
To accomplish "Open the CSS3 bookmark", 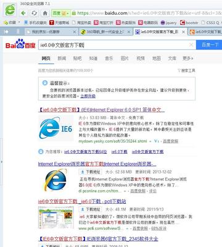I will pyautogui.click(x=210, y=22).
